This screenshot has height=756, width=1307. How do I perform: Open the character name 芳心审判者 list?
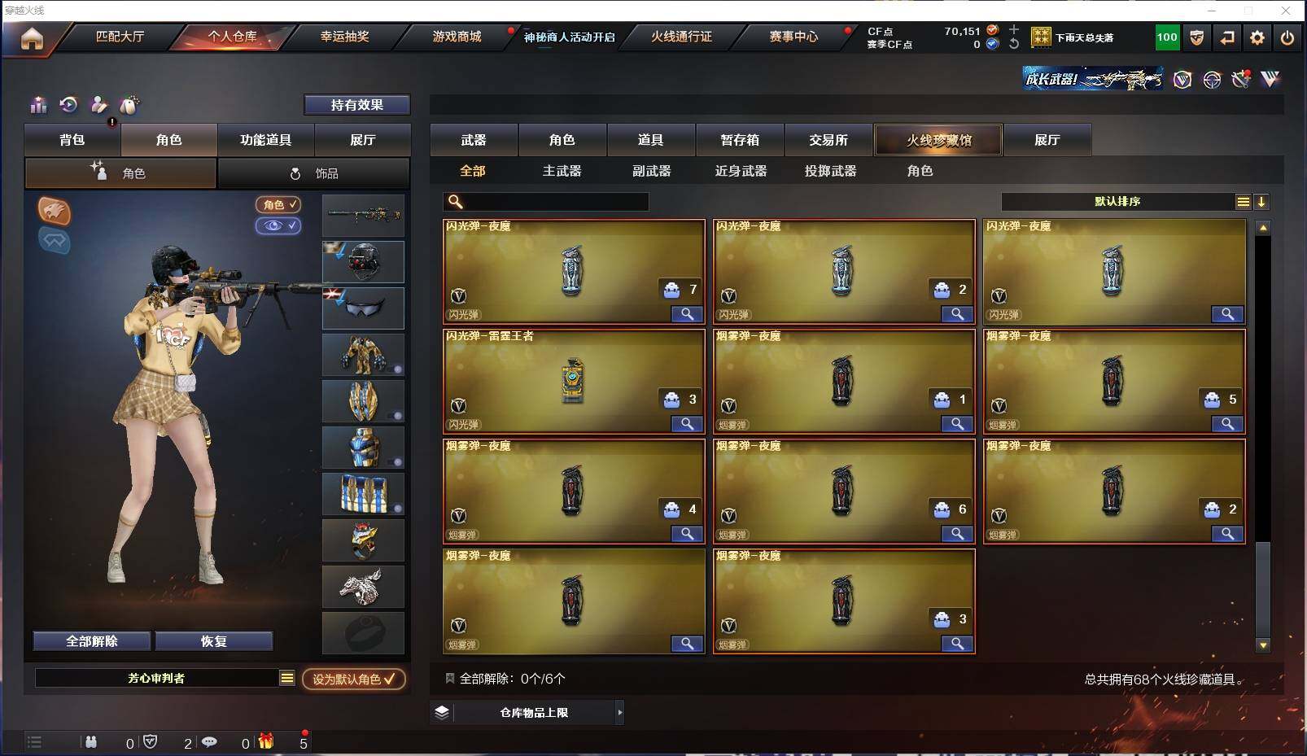(x=287, y=678)
